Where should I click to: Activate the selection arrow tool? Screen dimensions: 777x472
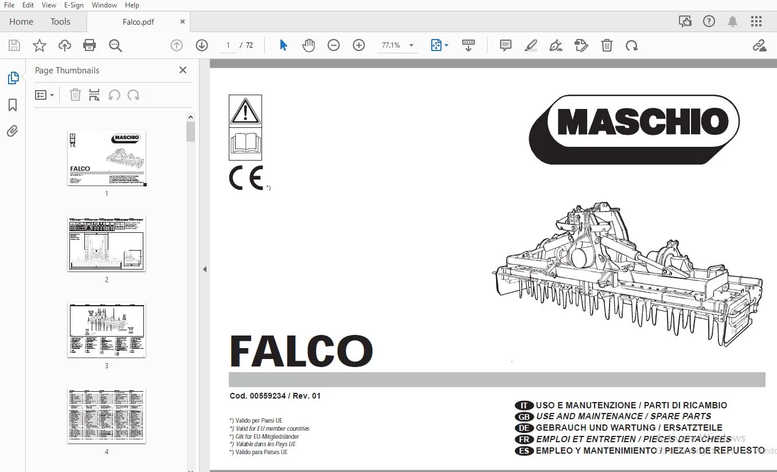[283, 45]
